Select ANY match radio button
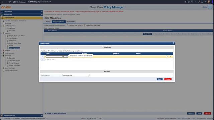The width and height of the screenshot is (214, 120). [49, 51]
